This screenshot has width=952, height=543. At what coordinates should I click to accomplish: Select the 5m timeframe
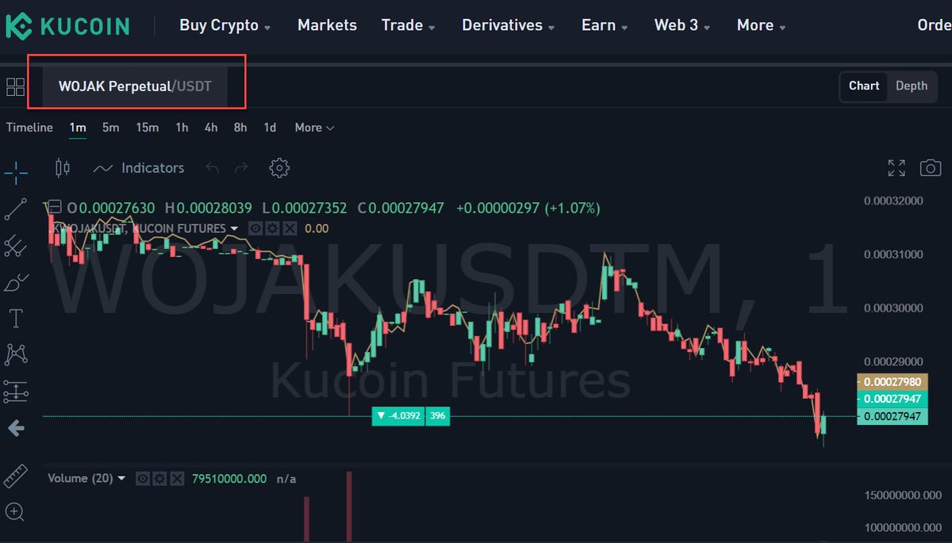tap(110, 128)
